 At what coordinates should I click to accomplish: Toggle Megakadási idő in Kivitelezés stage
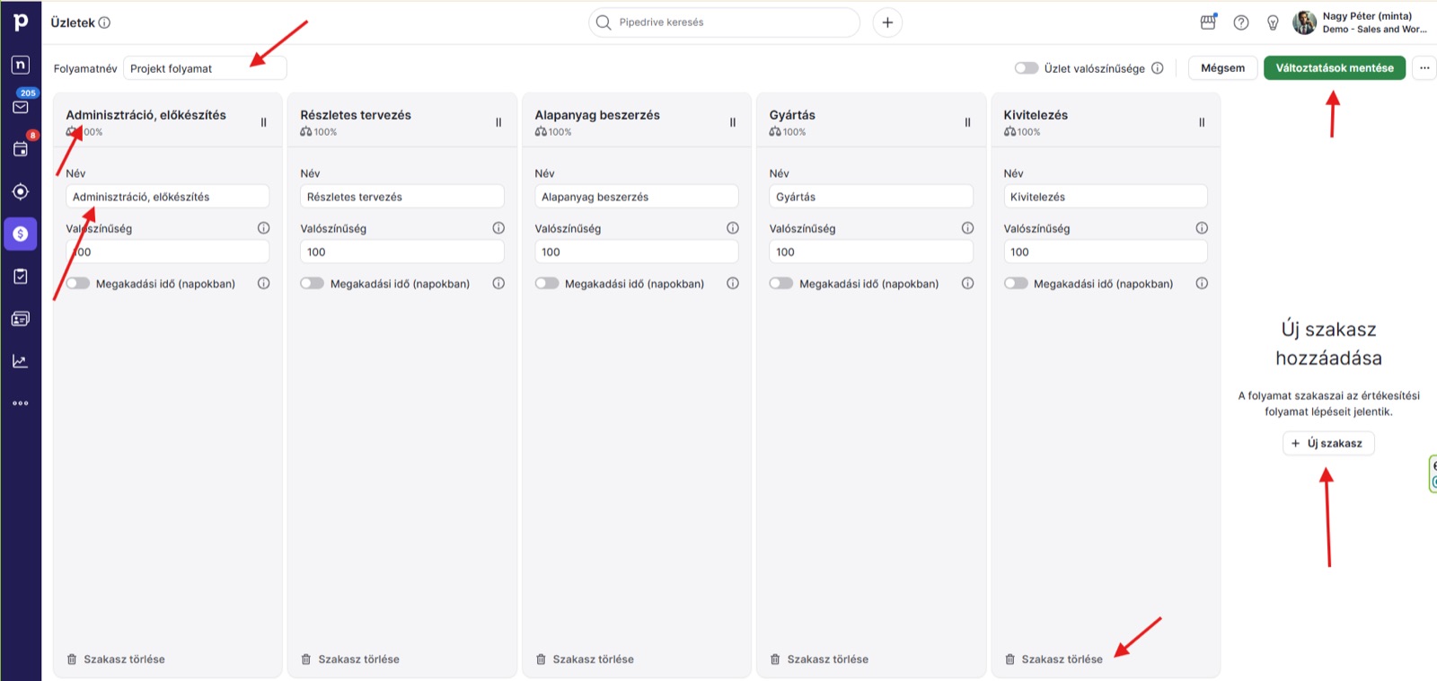[1016, 283]
